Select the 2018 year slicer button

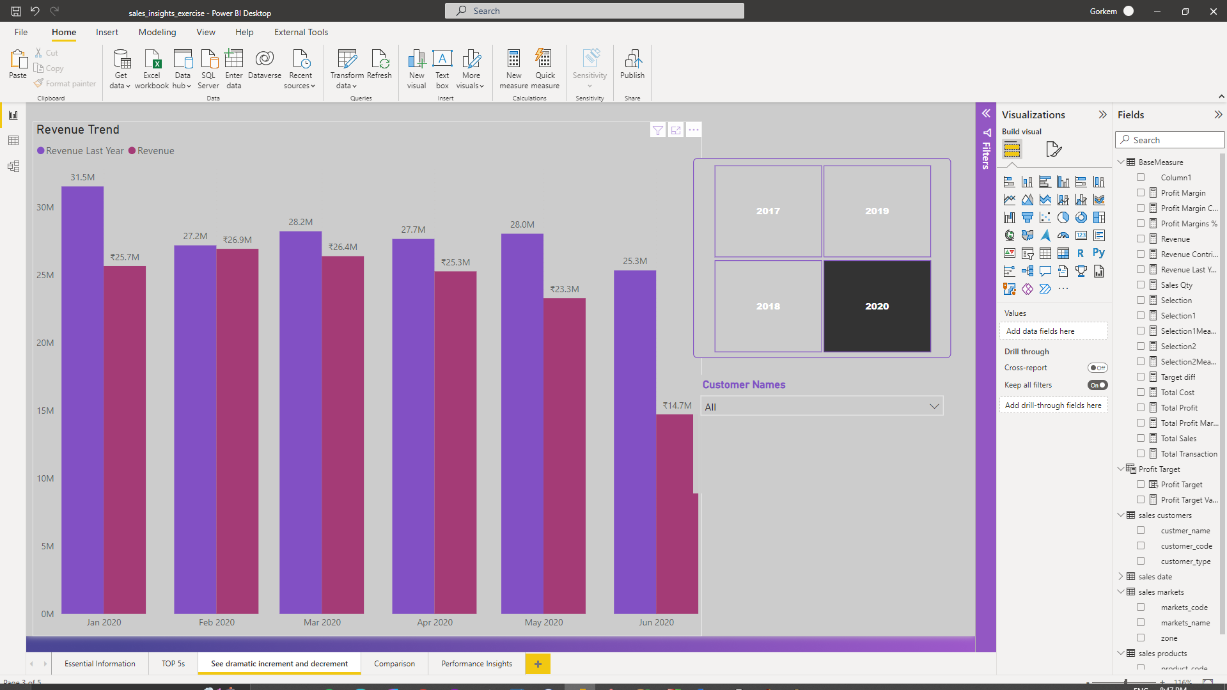pos(768,306)
